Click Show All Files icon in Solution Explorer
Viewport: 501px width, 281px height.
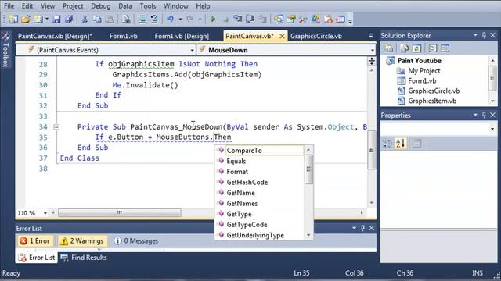(405, 48)
